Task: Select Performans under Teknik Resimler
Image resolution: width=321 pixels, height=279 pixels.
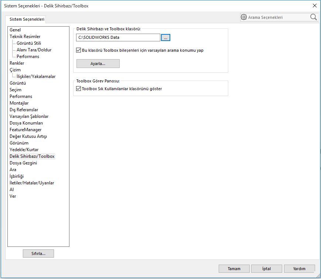Action: [x=28, y=56]
